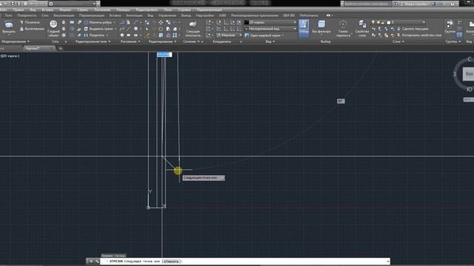474x266 pixels.
Task: Open the Вставка menu in the menu bar
Action: coord(47,10)
